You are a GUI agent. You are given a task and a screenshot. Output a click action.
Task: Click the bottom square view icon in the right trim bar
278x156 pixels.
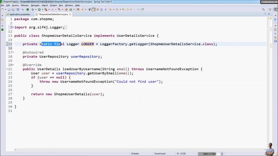coord(275,41)
